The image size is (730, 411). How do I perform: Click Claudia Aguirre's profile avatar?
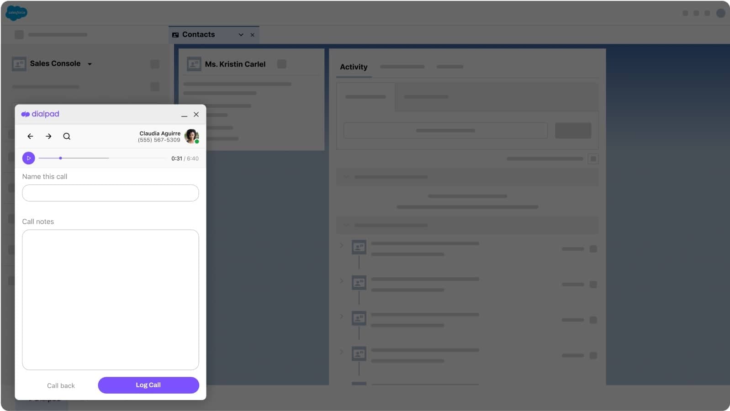click(191, 136)
